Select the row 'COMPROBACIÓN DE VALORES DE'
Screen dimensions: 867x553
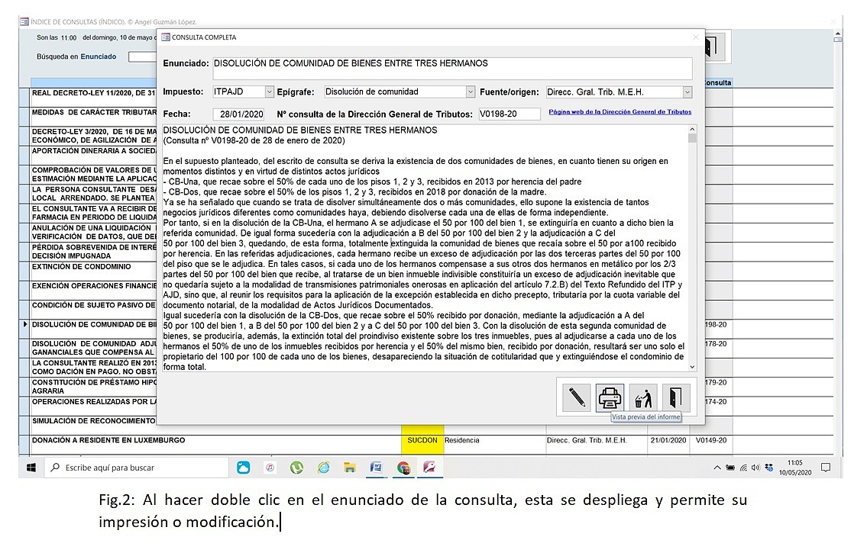pos(93,175)
